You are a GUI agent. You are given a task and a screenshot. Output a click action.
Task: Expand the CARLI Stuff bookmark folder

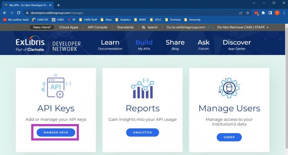(x=88, y=20)
